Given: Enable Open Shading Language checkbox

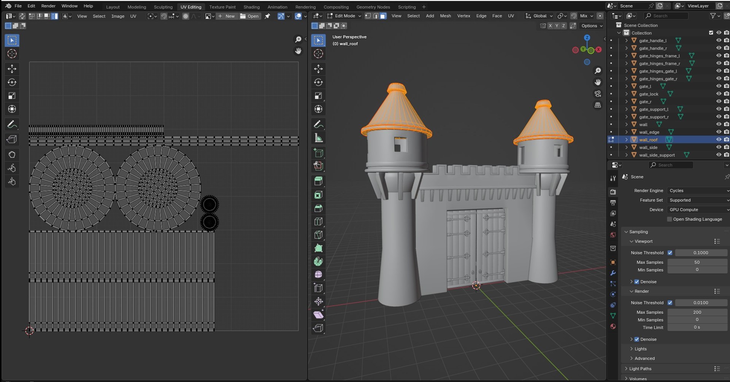Looking at the screenshot, I should [x=670, y=219].
